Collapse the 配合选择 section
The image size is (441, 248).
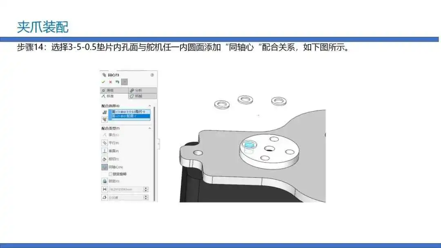[x=149, y=106]
